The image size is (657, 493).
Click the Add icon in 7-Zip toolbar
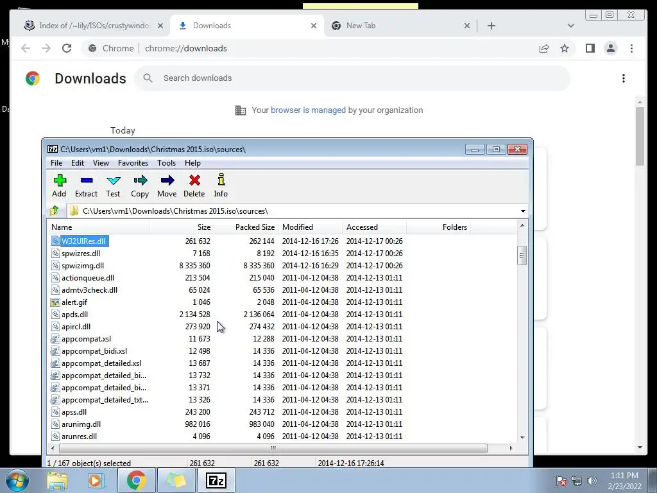tap(60, 180)
